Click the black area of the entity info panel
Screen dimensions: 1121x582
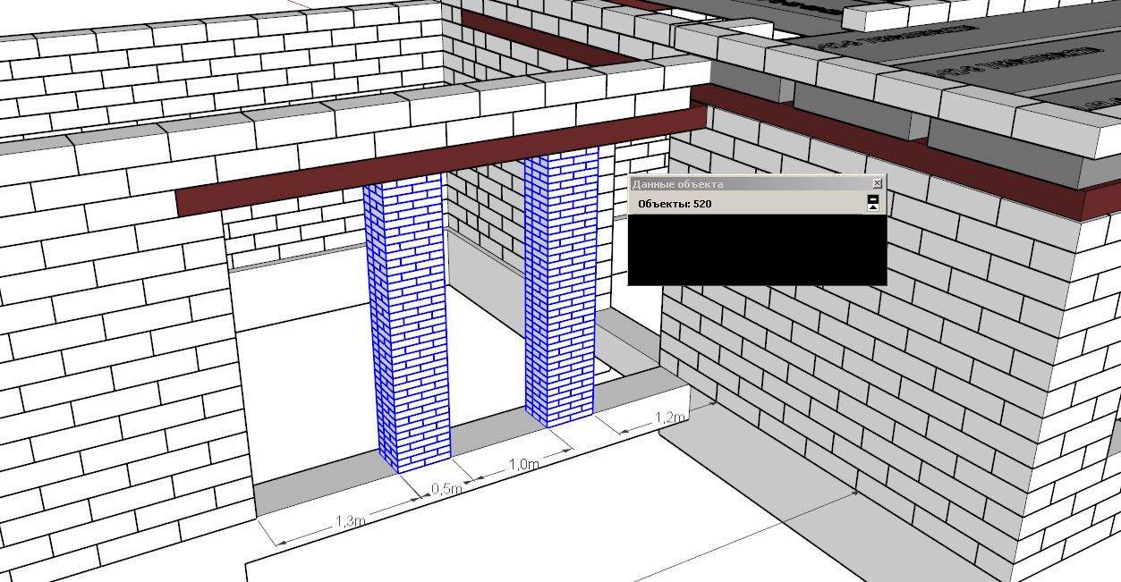coord(757,249)
